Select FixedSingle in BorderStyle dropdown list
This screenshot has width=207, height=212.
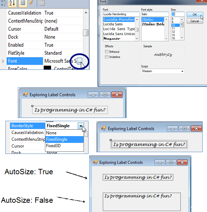[64, 139]
